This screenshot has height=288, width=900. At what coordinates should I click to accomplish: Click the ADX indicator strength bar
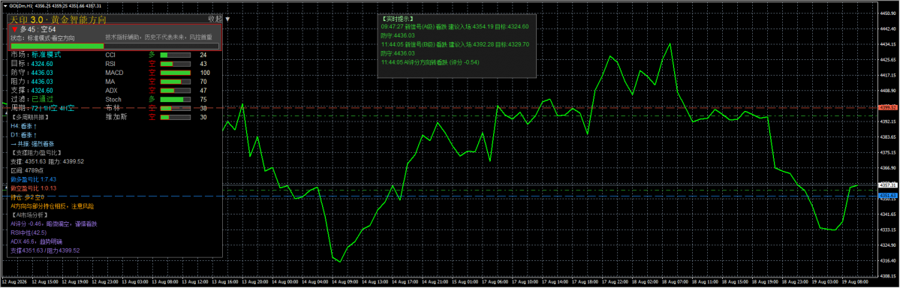click(x=175, y=91)
